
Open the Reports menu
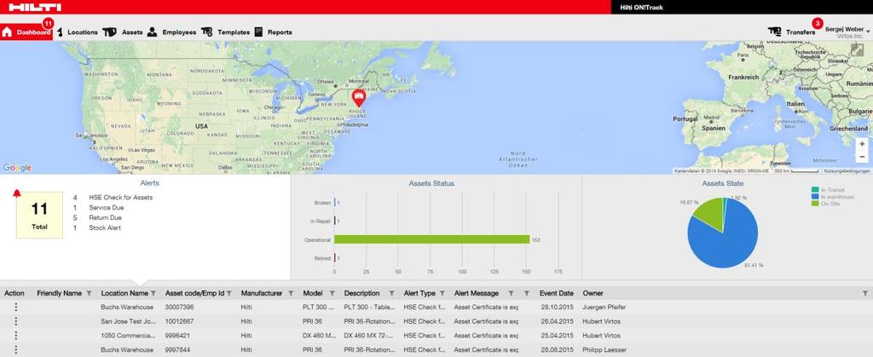click(280, 32)
